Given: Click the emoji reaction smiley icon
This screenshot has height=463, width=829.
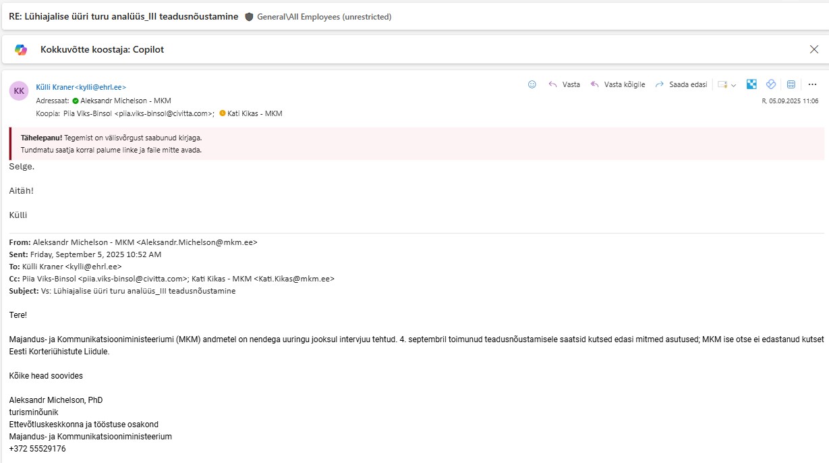Looking at the screenshot, I should (532, 84).
